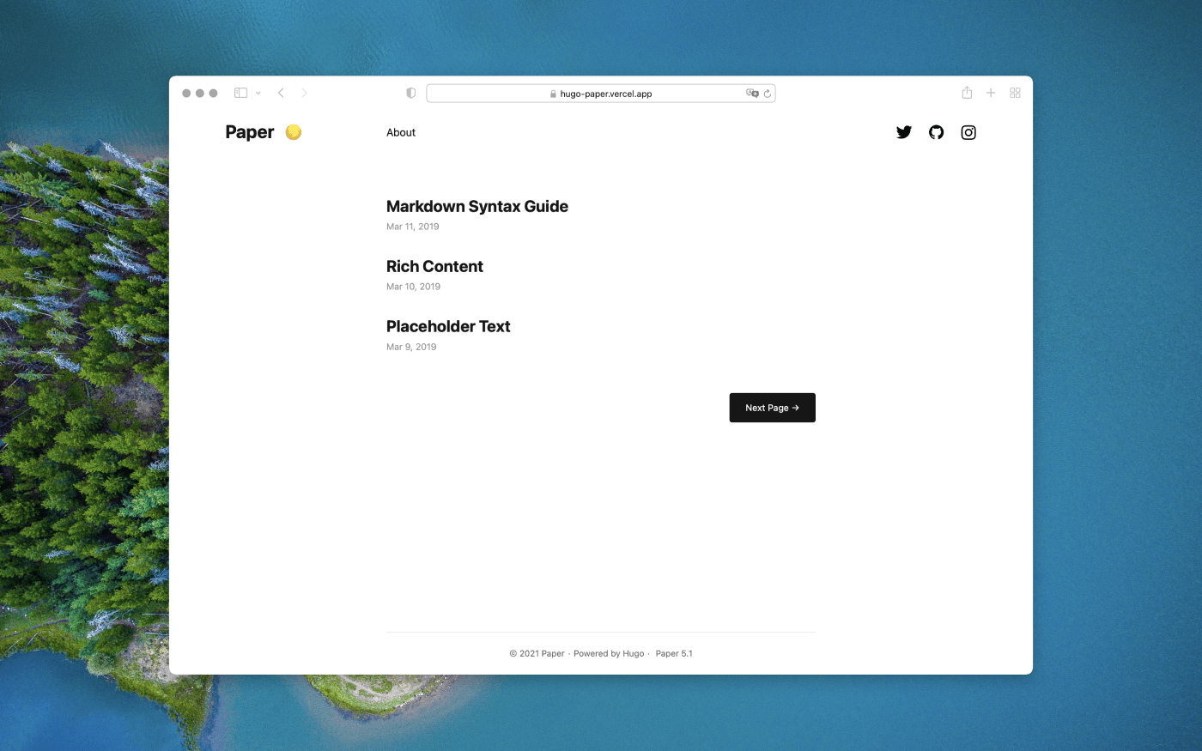This screenshot has width=1202, height=751.
Task: Reload the page with the refresh icon
Action: (x=767, y=93)
